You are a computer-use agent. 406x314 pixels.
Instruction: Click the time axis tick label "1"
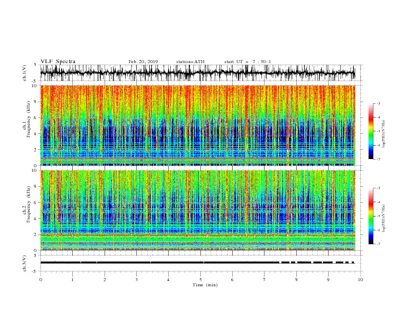[72, 280]
